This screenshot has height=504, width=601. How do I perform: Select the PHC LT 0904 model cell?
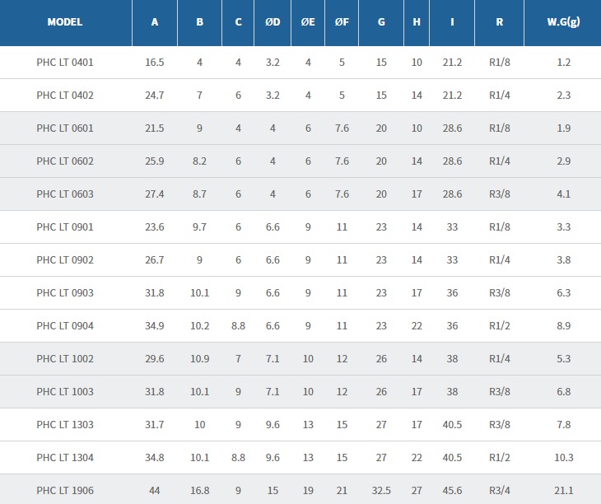coord(65,326)
